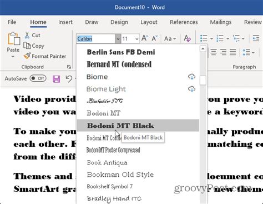Expand the Numbering dropdown arrow
Image resolution: width=263 pixels, height=204 pixels.
[227, 38]
